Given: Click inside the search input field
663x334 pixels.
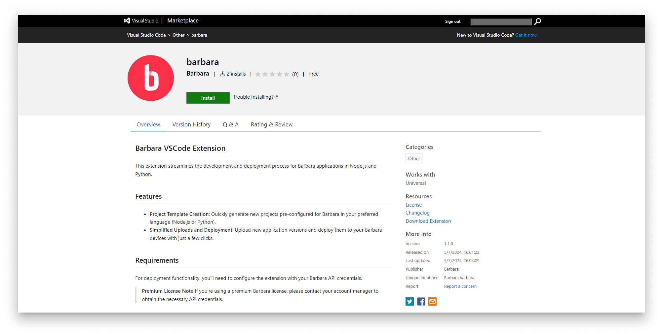Looking at the screenshot, I should point(501,21).
